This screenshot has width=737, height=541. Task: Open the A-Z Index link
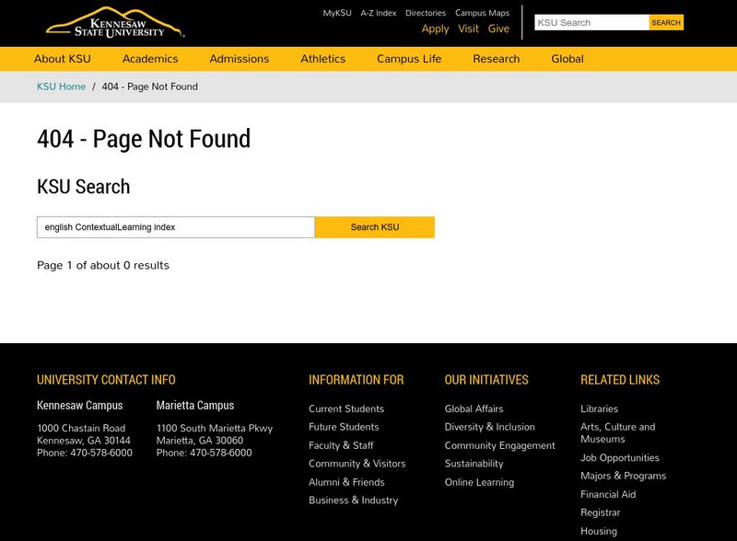click(379, 13)
